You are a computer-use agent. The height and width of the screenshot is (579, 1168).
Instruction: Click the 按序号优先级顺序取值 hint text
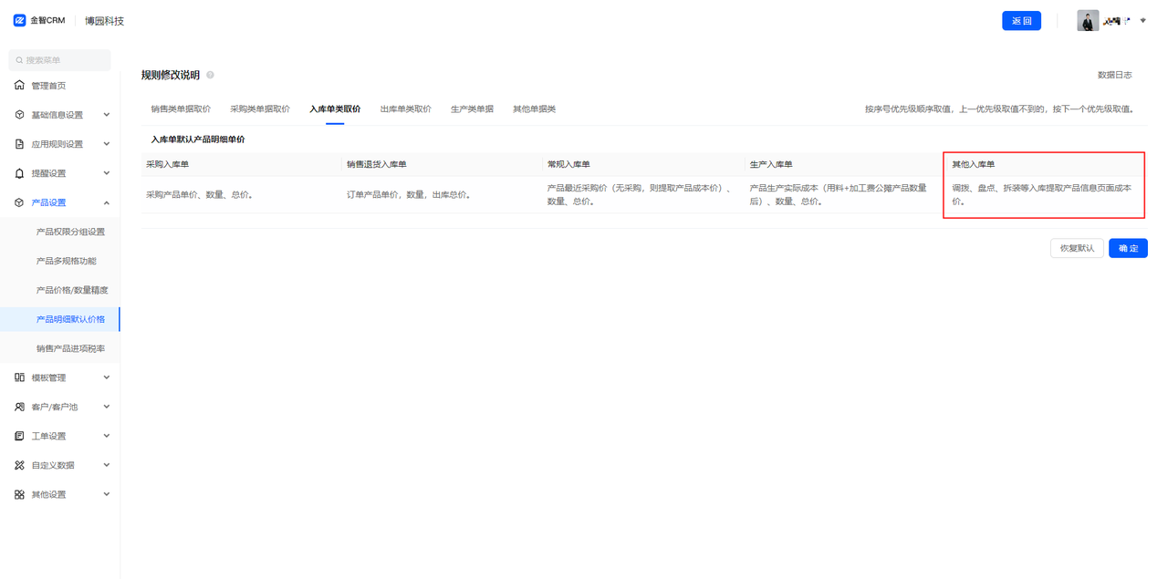pos(1000,109)
